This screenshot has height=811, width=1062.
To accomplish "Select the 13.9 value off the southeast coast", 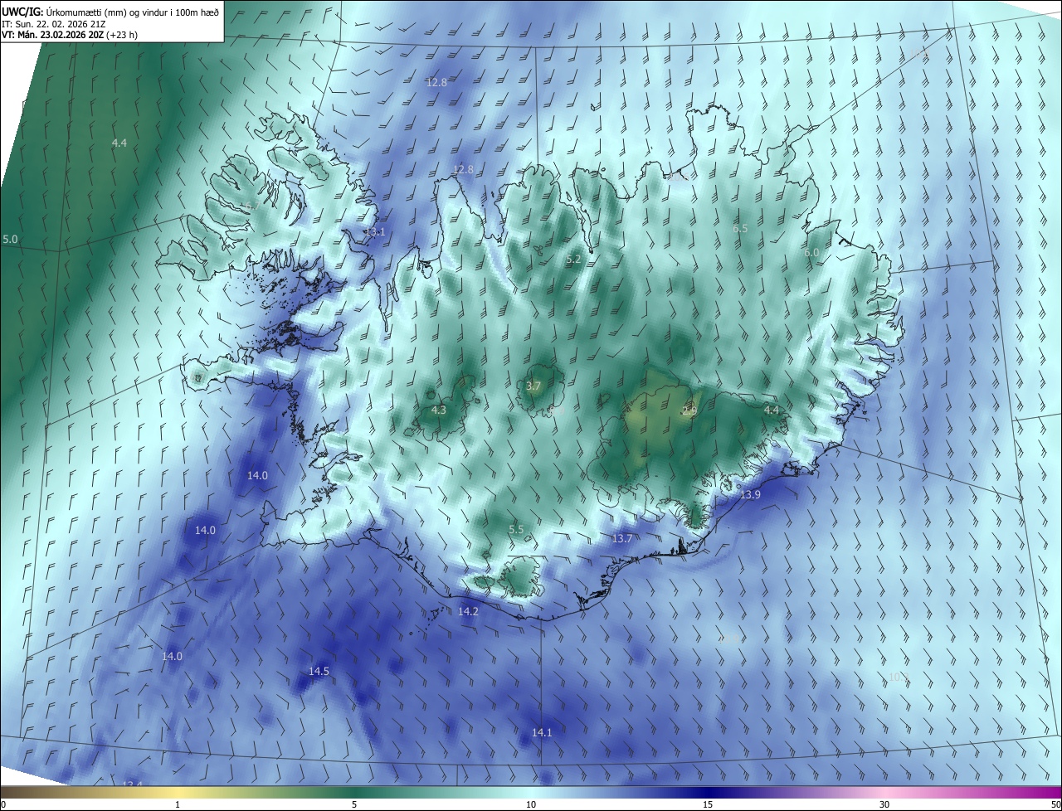I will 750,494.
